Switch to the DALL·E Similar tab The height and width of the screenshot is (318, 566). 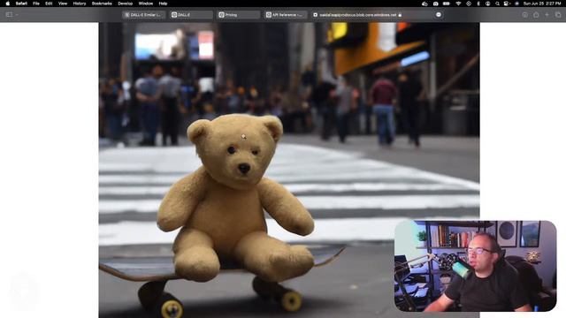143,15
